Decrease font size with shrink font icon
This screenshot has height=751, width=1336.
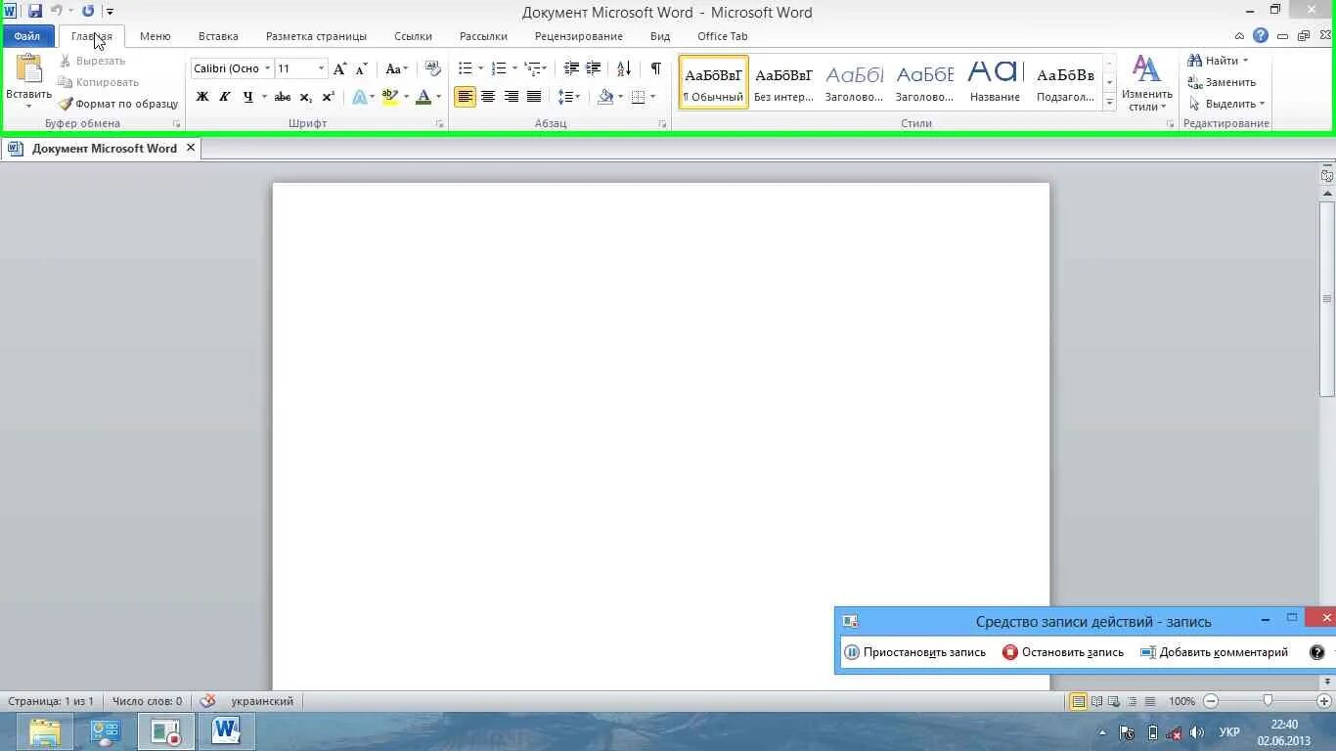point(361,68)
